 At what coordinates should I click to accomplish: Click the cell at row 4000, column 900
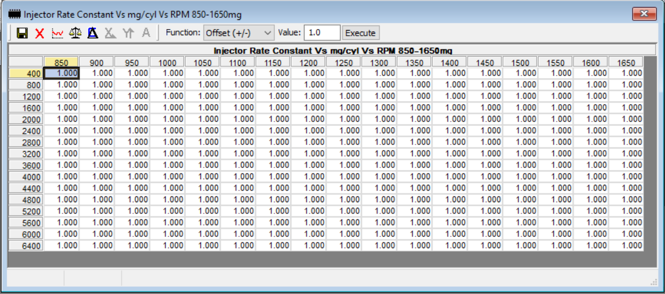(x=96, y=177)
